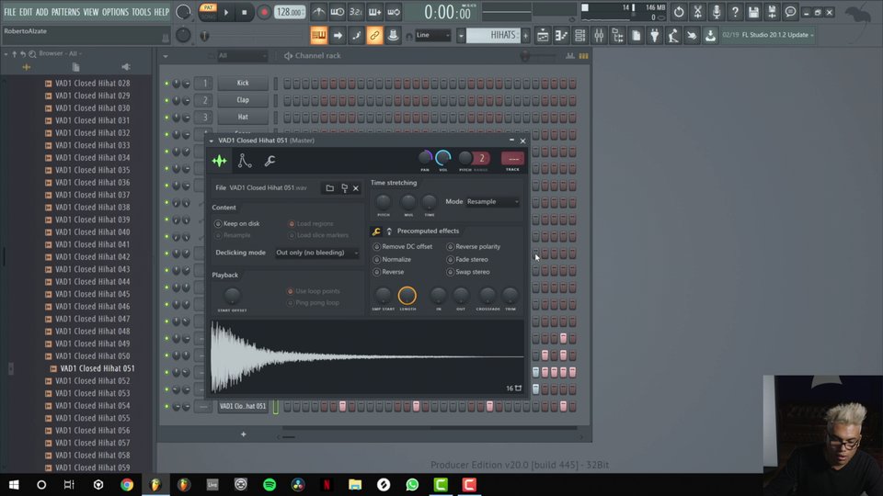The image size is (883, 496).
Task: Enable Reverse polarity option
Action: [473, 247]
